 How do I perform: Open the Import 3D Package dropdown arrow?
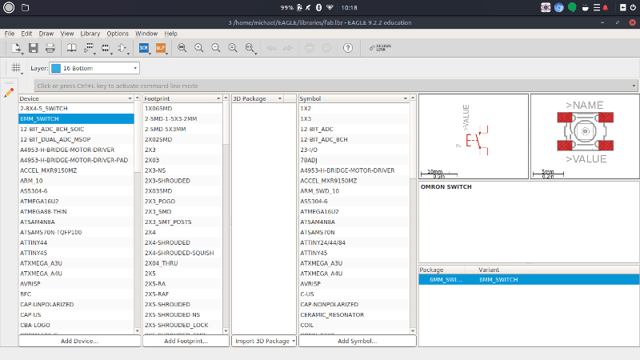pyautogui.click(x=294, y=341)
